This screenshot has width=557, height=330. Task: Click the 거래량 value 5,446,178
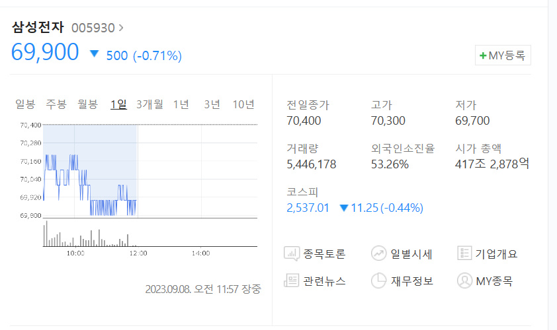coord(311,164)
